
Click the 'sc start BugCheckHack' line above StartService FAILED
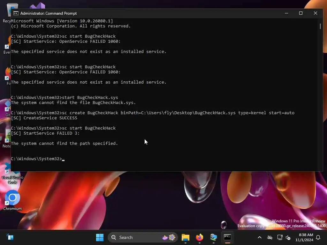point(63,128)
